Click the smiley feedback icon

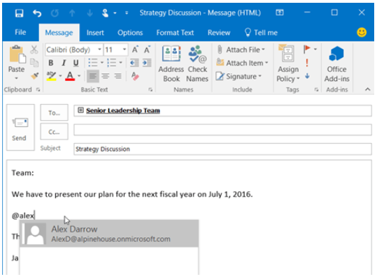(362, 32)
